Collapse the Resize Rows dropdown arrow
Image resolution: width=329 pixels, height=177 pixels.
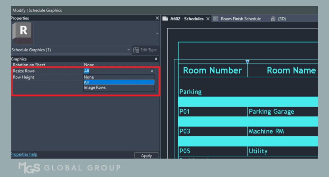point(152,71)
